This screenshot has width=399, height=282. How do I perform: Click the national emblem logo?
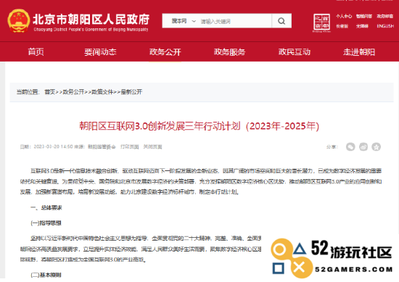18,21
